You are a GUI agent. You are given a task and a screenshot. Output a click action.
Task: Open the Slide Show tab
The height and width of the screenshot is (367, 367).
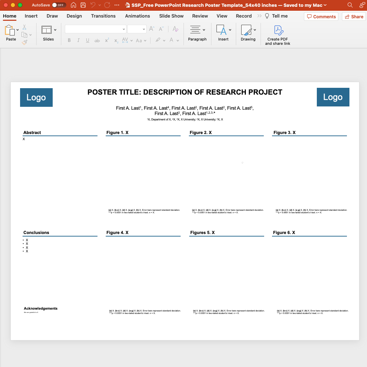coord(171,16)
